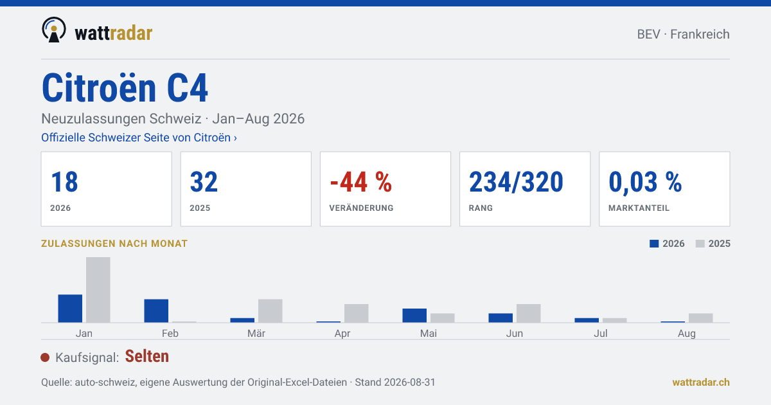
Task: Click the 'Feb' axis label
Action: (x=170, y=334)
